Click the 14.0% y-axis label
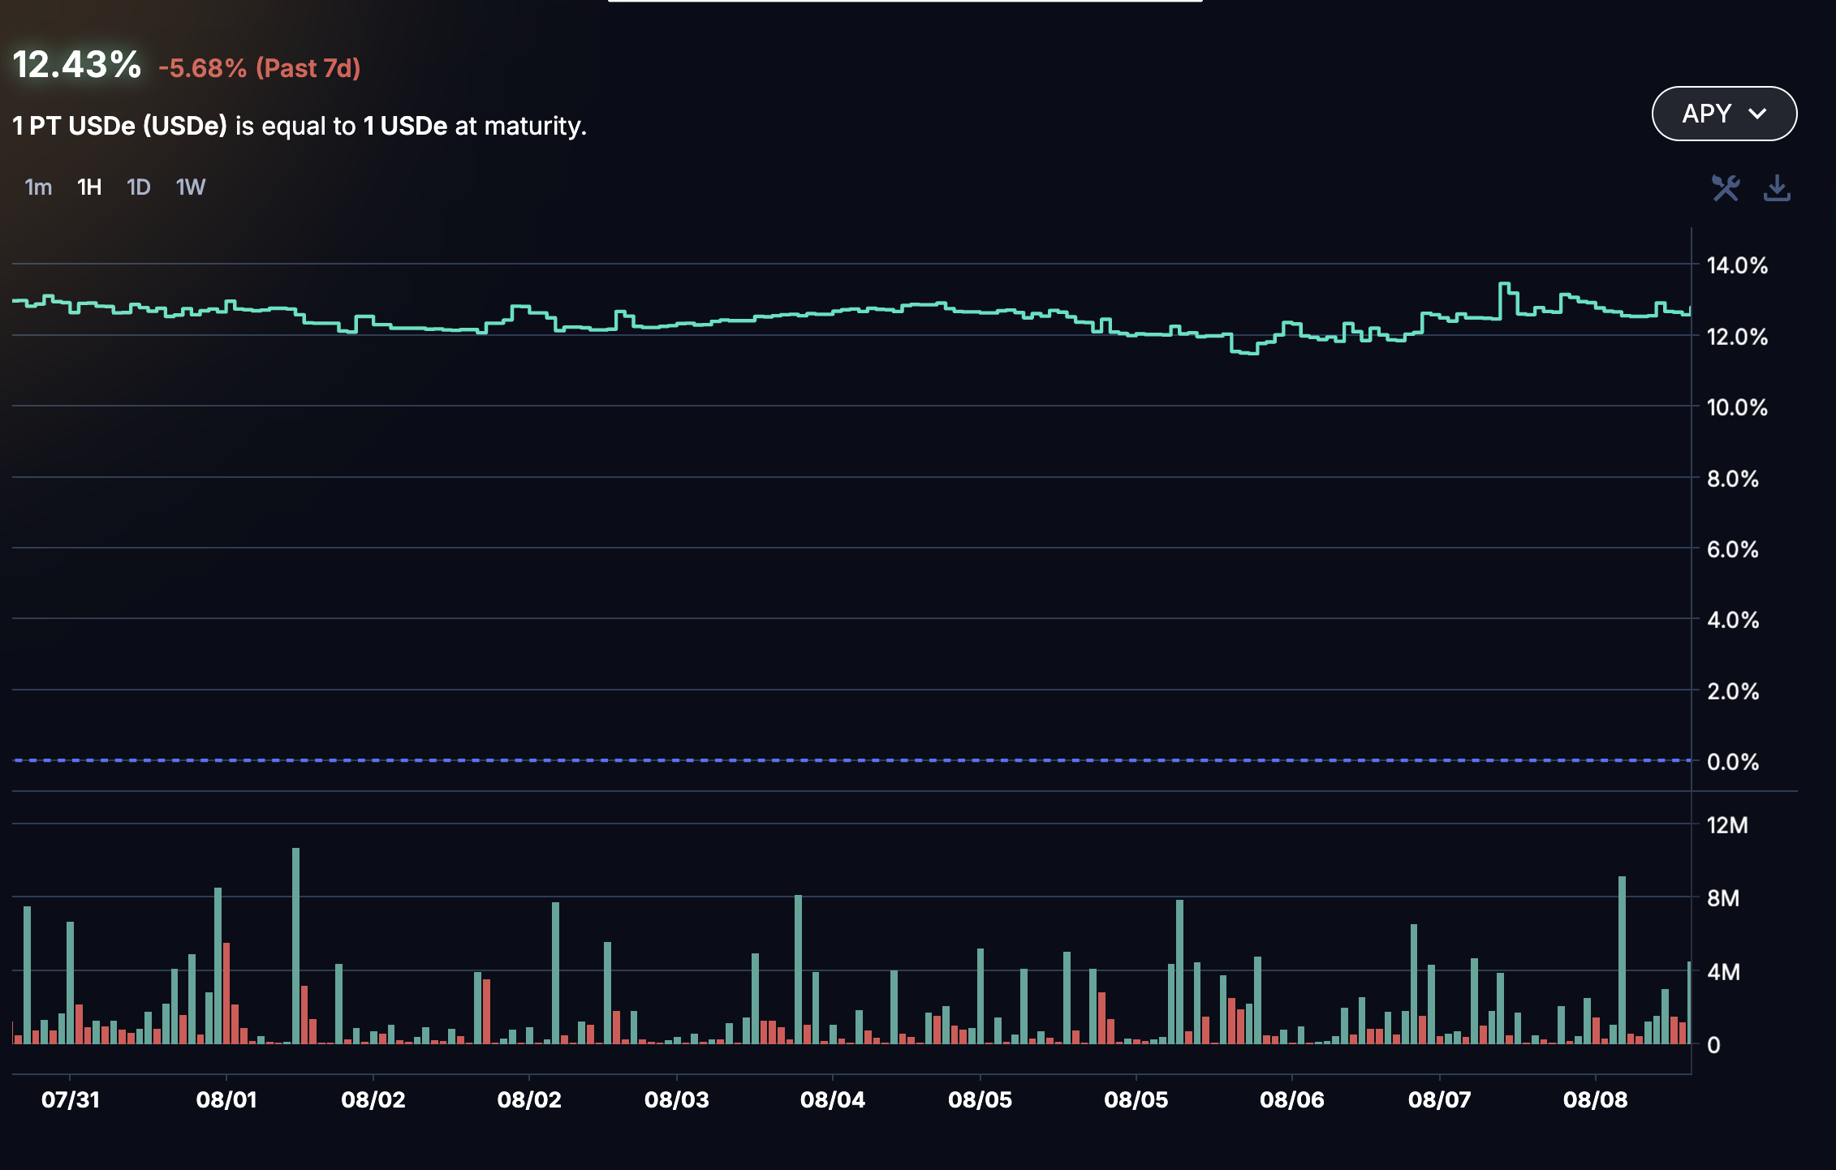 pyautogui.click(x=1737, y=265)
